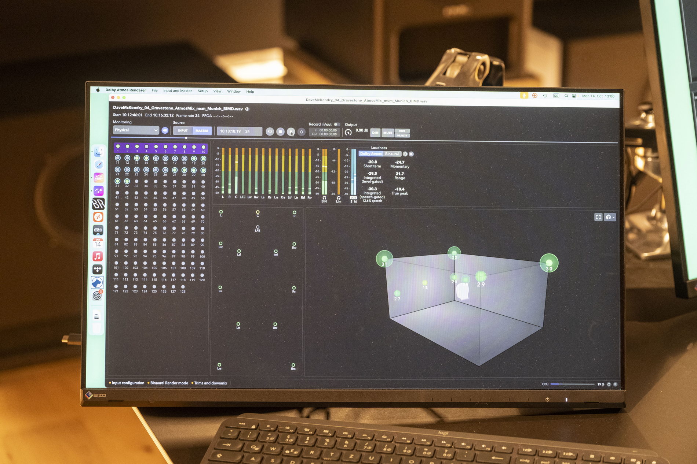The image size is (697, 464).
Task: Click the yellow microphone menu bar icon
Action: 524,96
